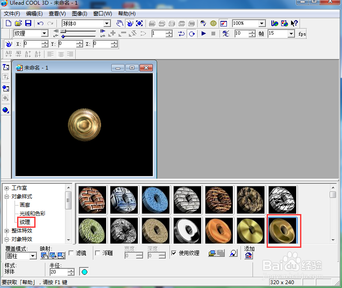The height and width of the screenshot is (288, 342).
Task: Click the cyan sphere style button
Action: click(x=84, y=272)
